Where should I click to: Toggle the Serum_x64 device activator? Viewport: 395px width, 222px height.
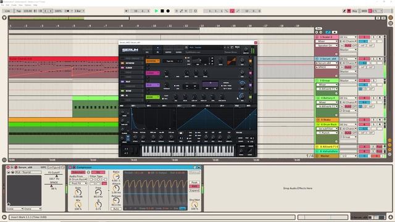point(8,167)
